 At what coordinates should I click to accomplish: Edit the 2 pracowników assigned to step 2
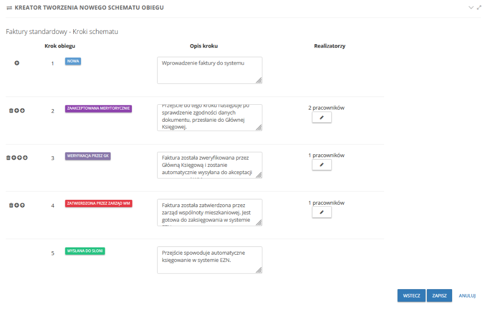point(322,117)
